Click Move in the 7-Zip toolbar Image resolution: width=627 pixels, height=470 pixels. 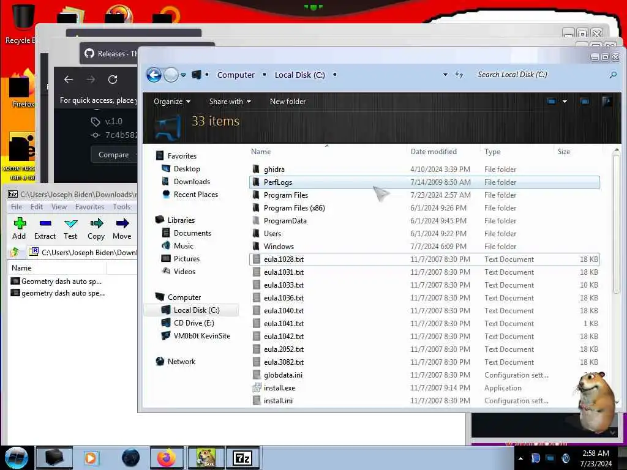point(122,229)
